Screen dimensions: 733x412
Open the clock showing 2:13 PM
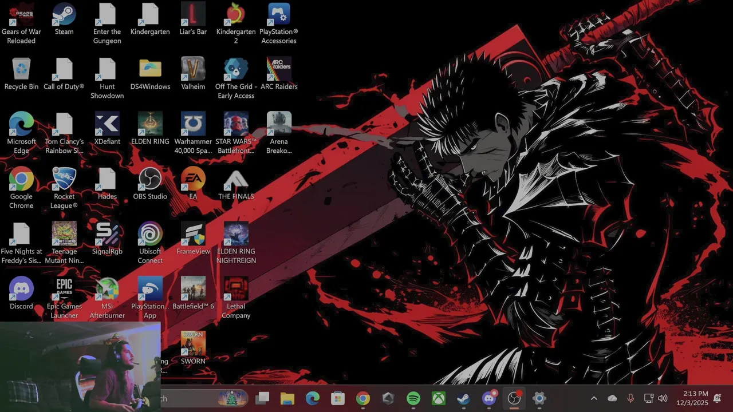(x=692, y=398)
